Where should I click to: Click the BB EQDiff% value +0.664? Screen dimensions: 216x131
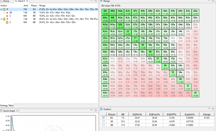(172, 125)
